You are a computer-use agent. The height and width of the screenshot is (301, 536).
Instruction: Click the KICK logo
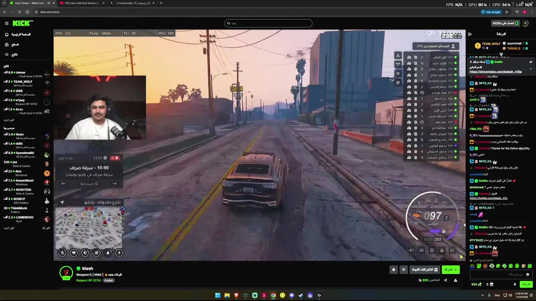tap(21, 23)
